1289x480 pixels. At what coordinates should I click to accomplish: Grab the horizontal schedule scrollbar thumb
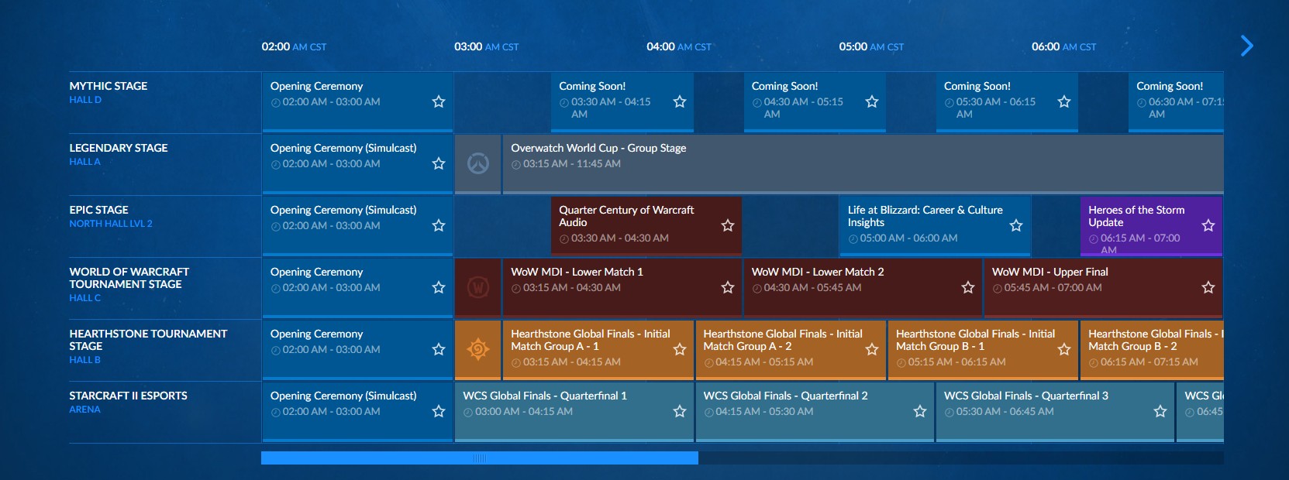click(480, 458)
